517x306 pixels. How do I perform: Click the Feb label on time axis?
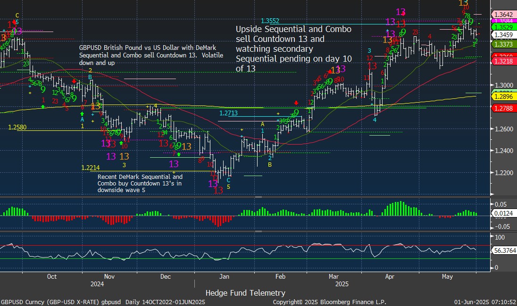[280, 276]
